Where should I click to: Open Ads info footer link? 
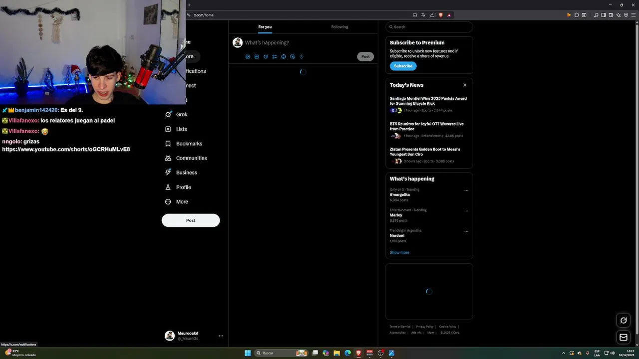point(416,333)
